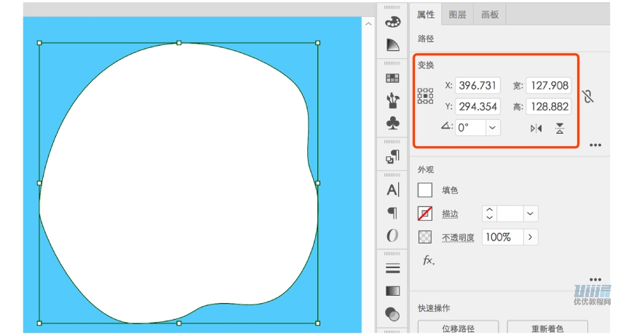This screenshot has height=335, width=634.
Task: Click the 描边 stroke label link
Action: 450,214
